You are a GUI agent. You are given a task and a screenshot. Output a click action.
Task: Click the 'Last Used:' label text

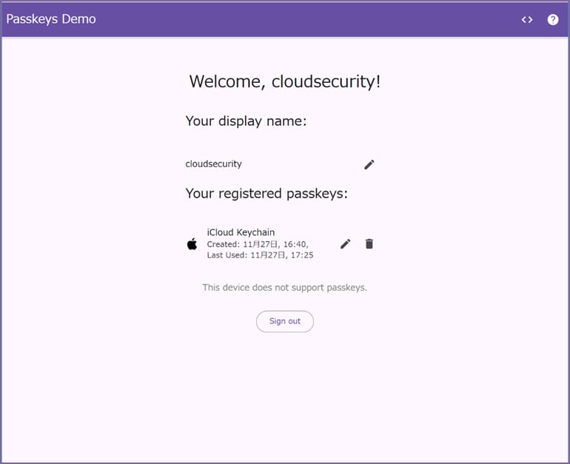tap(227, 255)
